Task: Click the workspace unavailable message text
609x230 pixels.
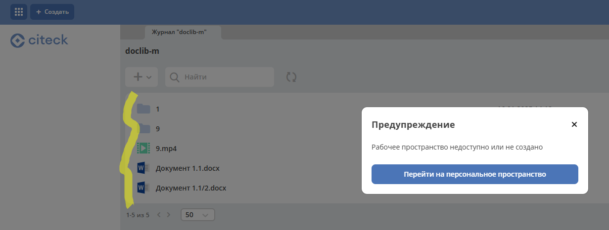Action: [x=457, y=147]
